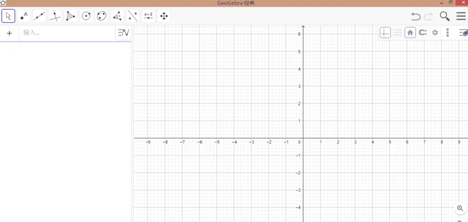Click the Undo arrow
The width and height of the screenshot is (468, 222).
(x=416, y=16)
